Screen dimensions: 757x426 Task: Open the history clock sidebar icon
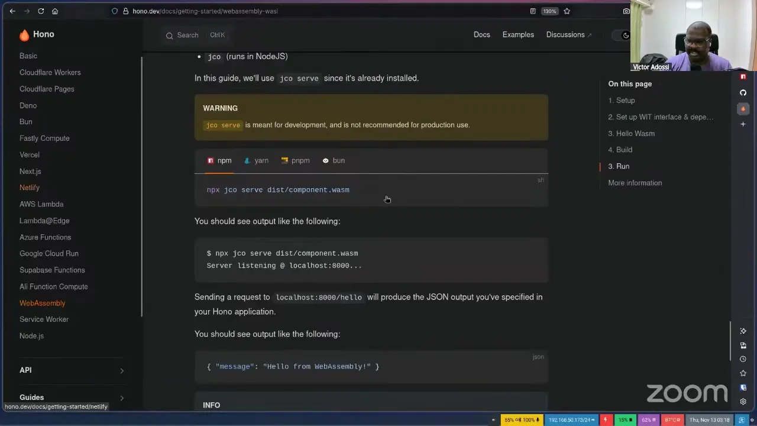click(743, 359)
